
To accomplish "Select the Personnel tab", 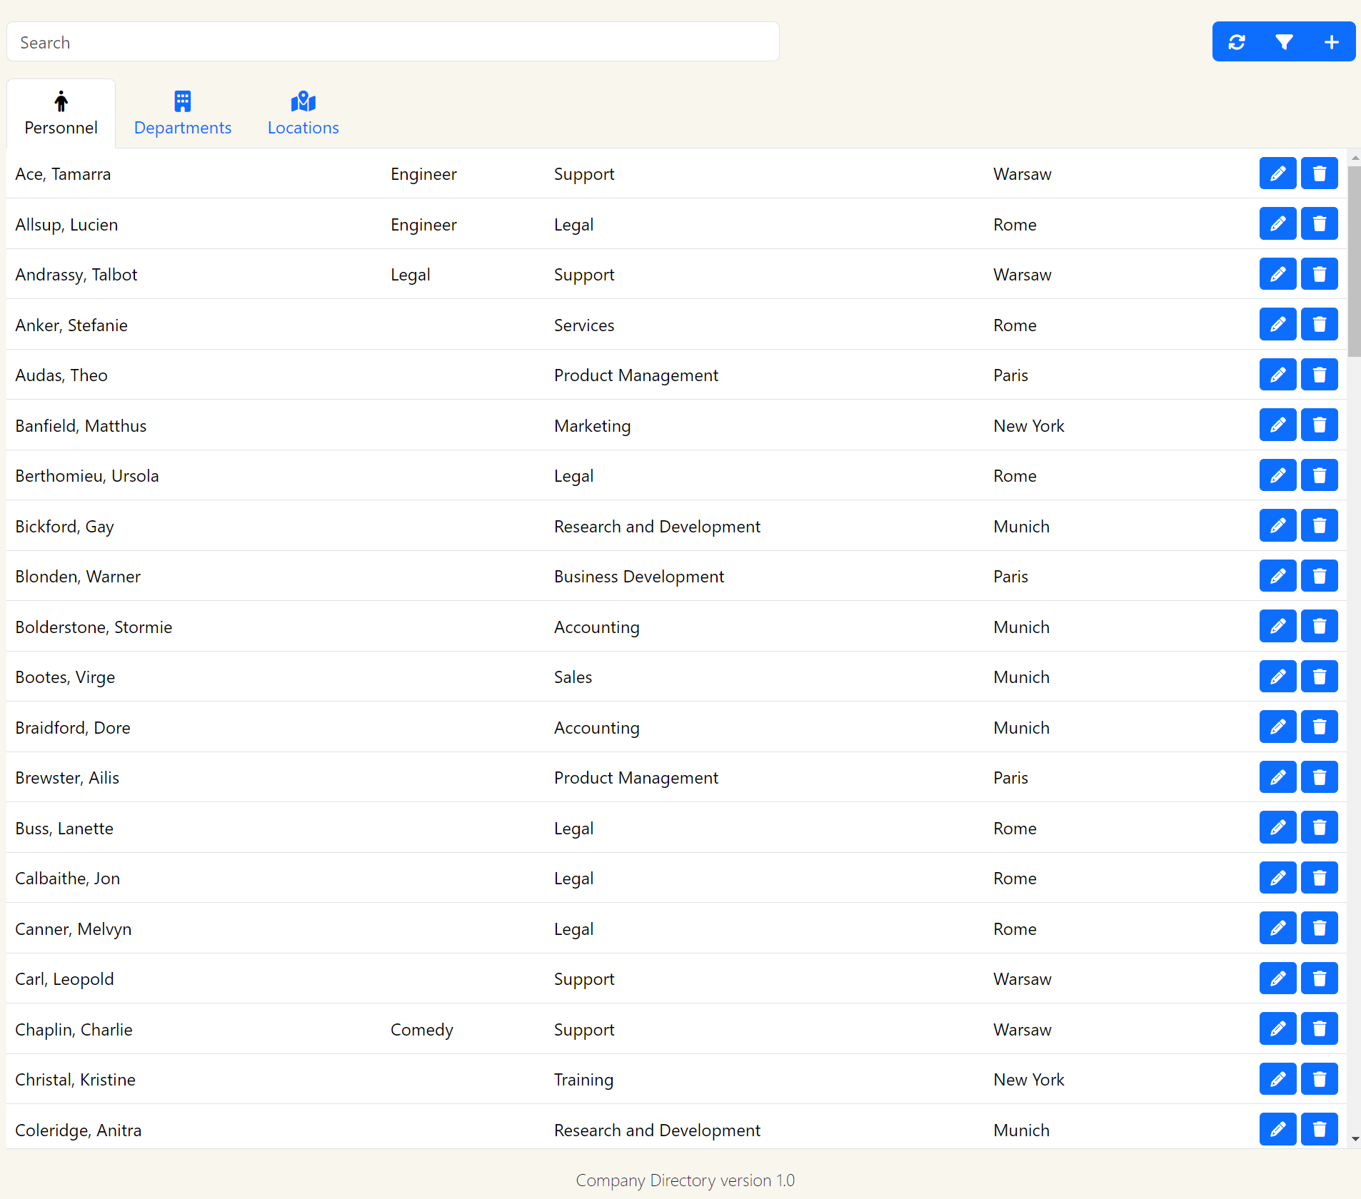I will click(61, 113).
